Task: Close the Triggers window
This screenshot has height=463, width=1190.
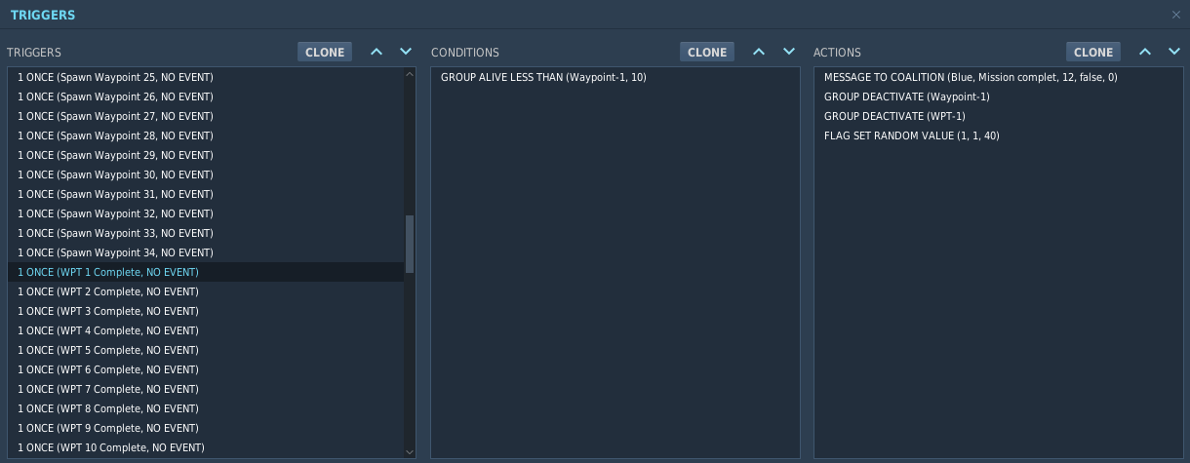Action: [1175, 15]
